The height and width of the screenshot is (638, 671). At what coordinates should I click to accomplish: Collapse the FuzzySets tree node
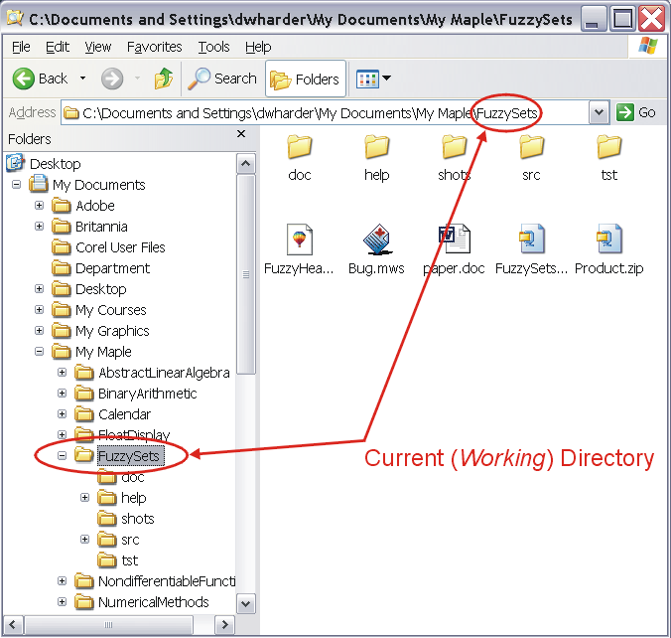pos(63,456)
